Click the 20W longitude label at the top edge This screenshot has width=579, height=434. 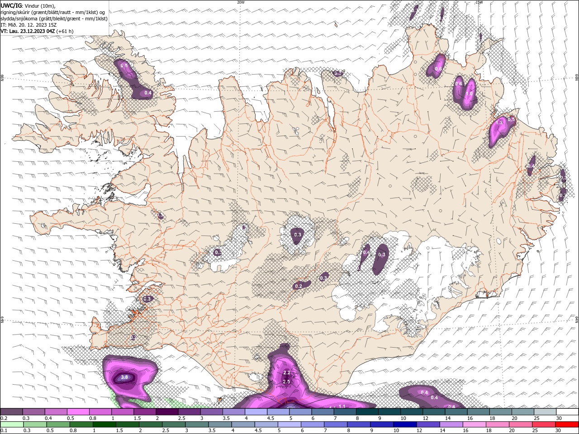click(x=241, y=2)
